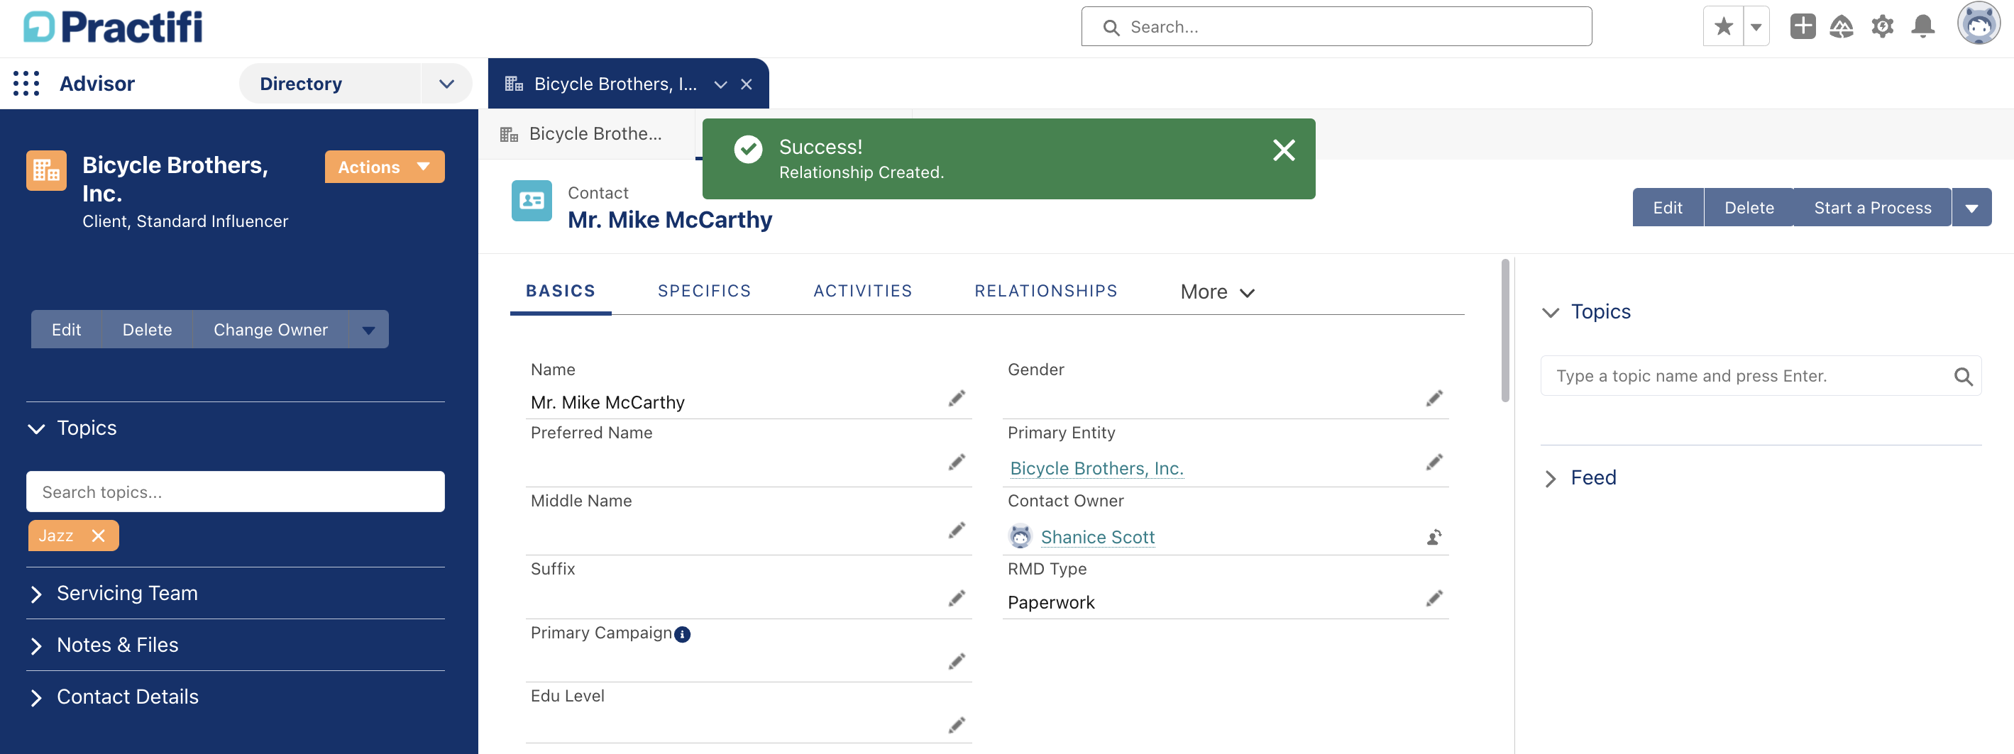This screenshot has width=2014, height=754.
Task: Click Delete in left entity panel
Action: 147,329
